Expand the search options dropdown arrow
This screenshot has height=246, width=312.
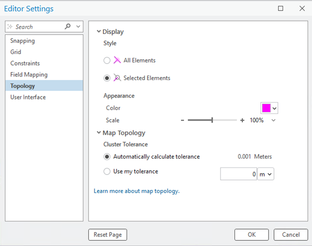[78, 26]
